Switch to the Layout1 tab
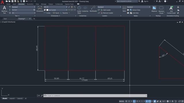 (12, 98)
